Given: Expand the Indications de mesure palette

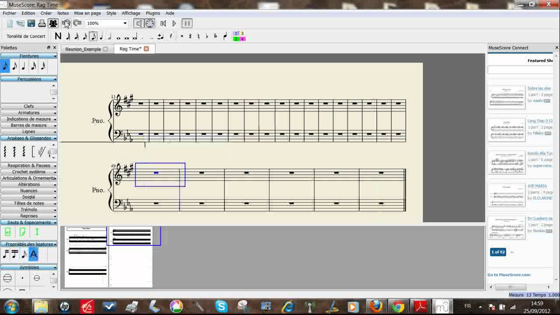Looking at the screenshot, I should pos(29,119).
